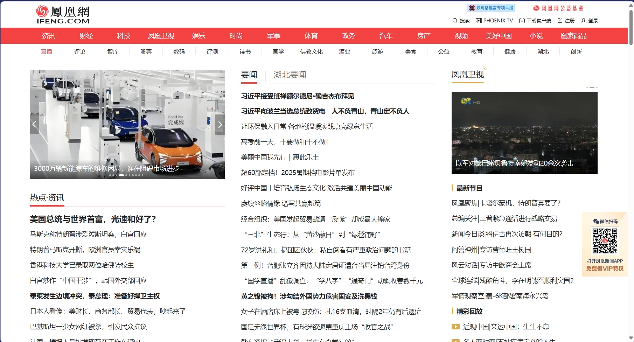Click the 注册 register icon
This screenshot has width=634, height=342.
560,21
